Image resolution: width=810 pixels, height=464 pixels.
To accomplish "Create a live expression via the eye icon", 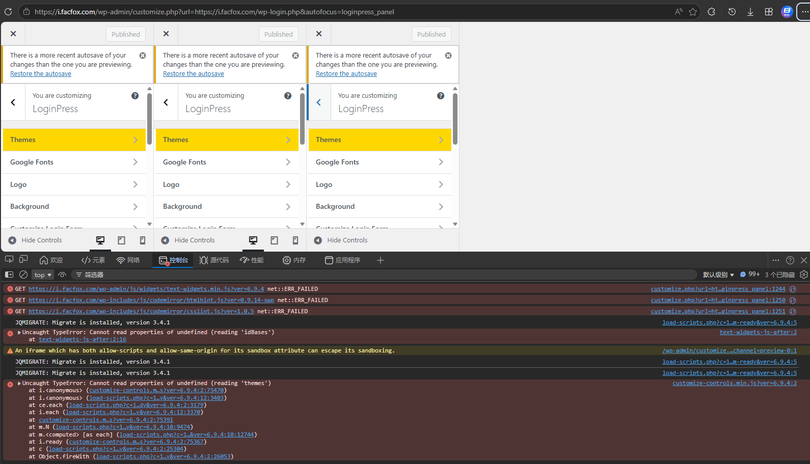I will pos(62,275).
